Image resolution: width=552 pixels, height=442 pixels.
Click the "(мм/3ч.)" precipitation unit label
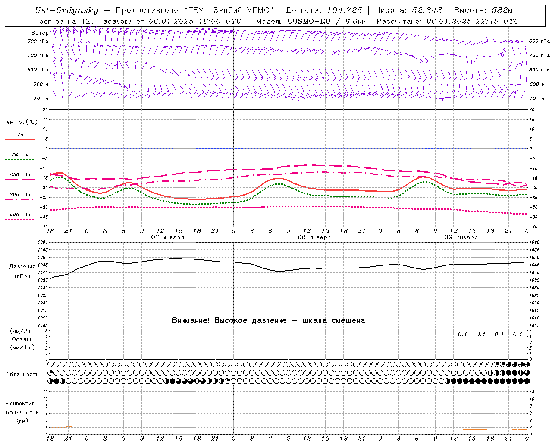22,331
